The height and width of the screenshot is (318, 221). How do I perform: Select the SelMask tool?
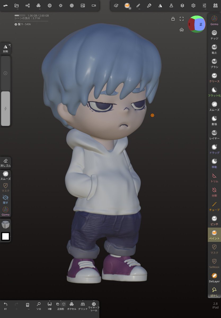214,264
